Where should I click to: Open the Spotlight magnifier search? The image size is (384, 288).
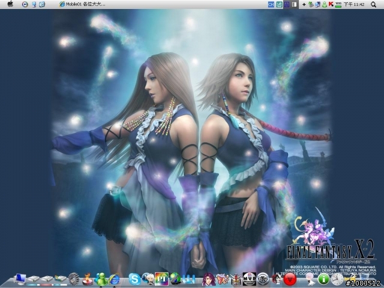[x=373, y=4]
